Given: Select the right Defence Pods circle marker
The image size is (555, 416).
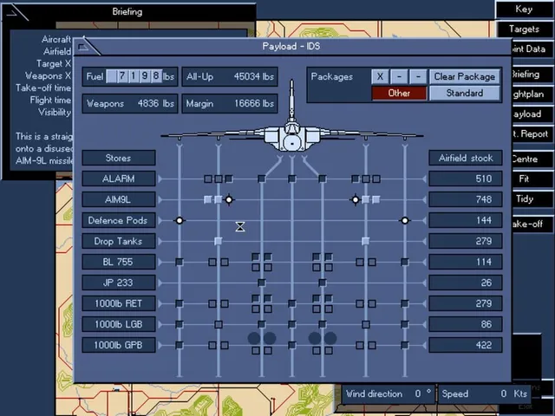Looking at the screenshot, I should [x=405, y=221].
